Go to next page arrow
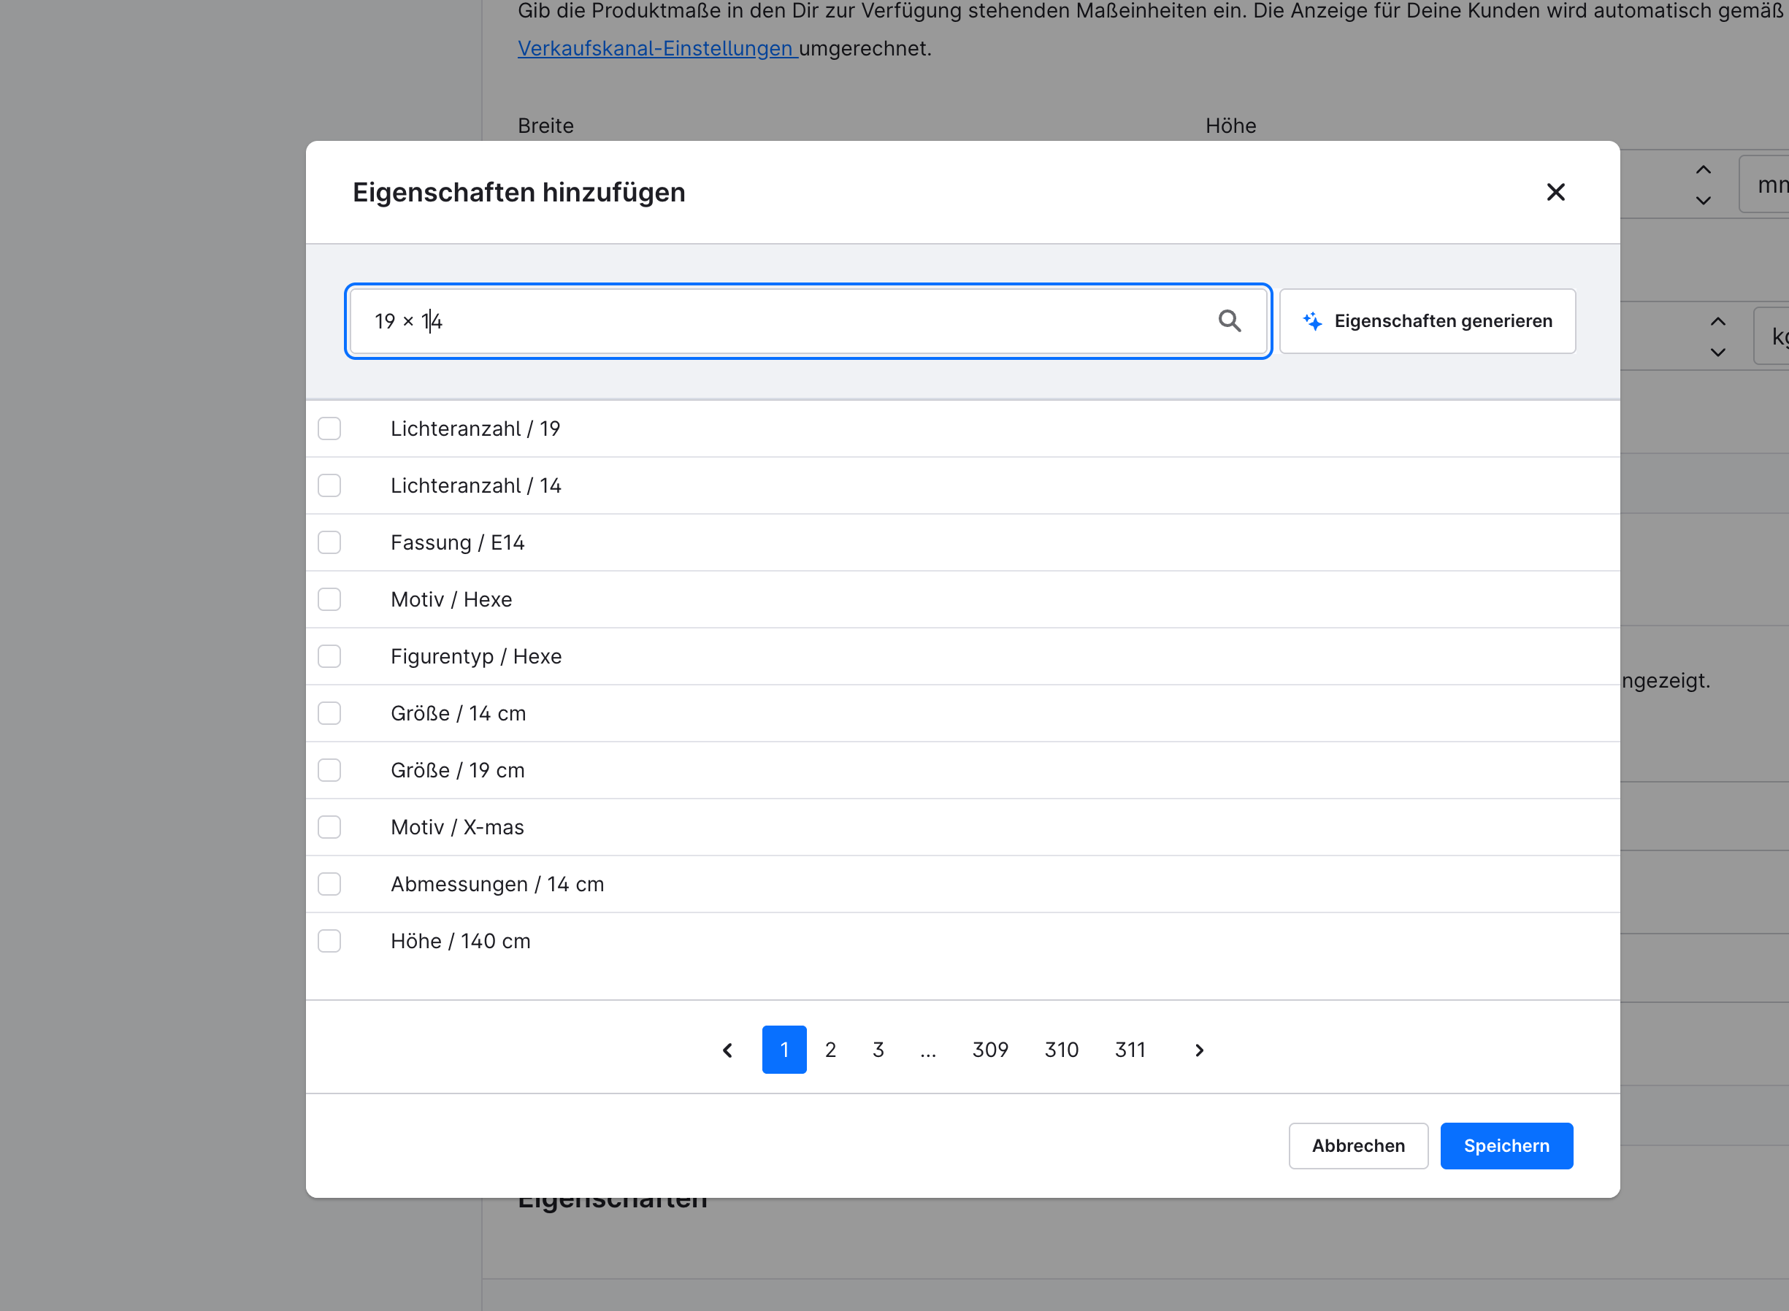Screen dimensions: 1789x1311 [1199, 1050]
